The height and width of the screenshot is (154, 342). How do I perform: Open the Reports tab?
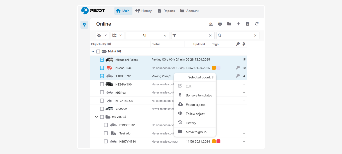(166, 11)
